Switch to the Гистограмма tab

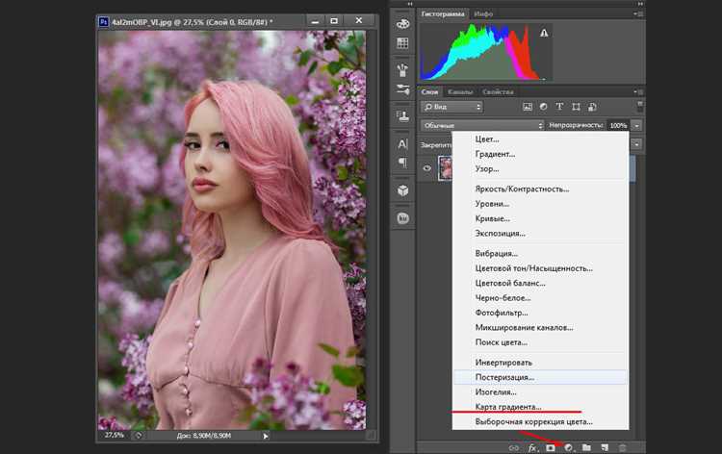[443, 13]
